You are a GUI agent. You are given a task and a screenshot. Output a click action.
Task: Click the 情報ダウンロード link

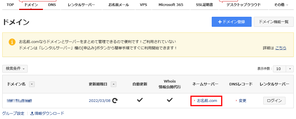pos(47,113)
